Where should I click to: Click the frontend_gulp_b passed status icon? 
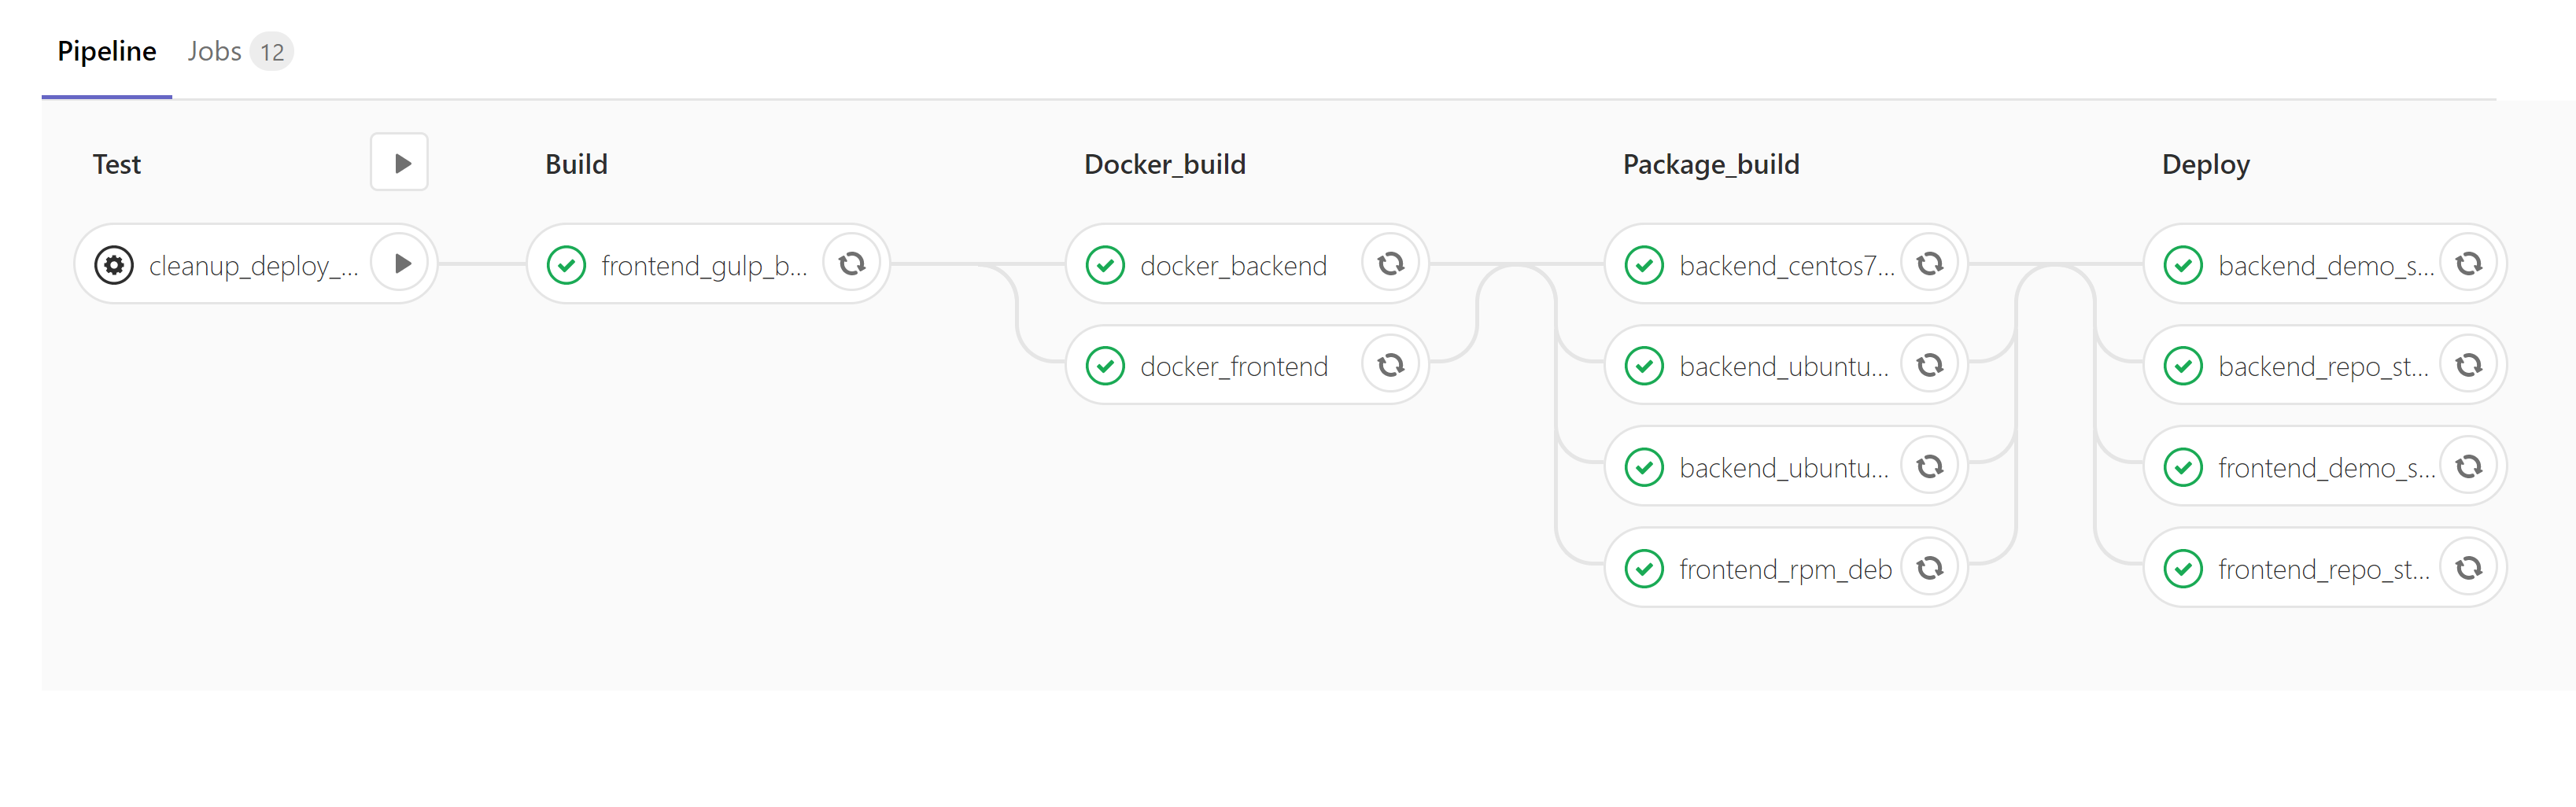click(567, 265)
